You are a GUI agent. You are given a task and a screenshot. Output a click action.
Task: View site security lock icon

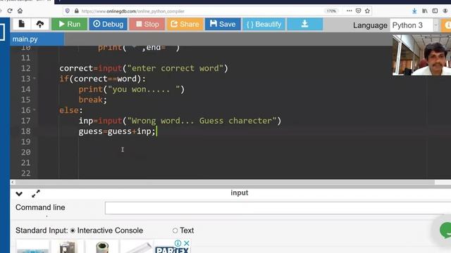tap(77, 11)
